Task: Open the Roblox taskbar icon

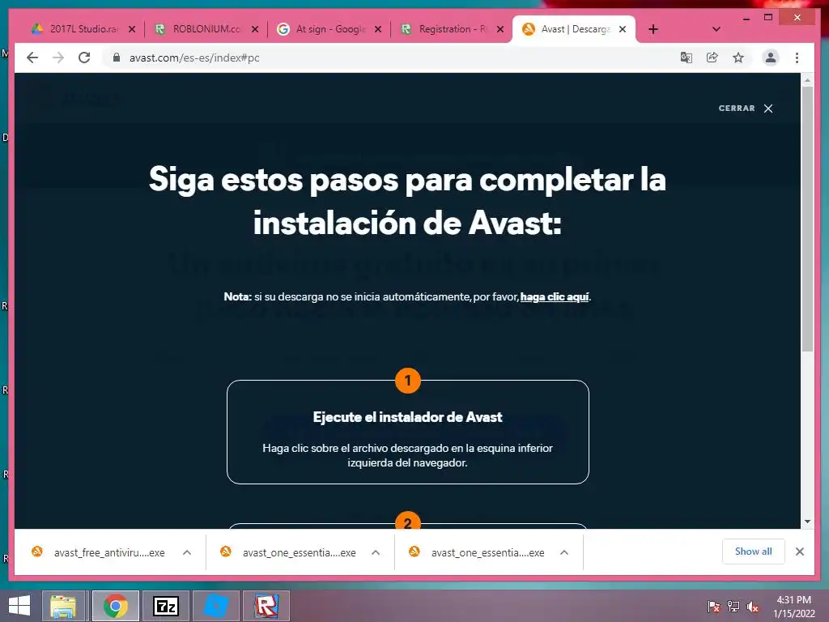Action: click(266, 606)
